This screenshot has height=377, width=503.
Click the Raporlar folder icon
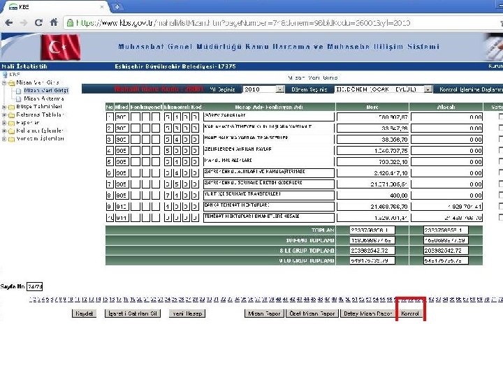(x=12, y=123)
